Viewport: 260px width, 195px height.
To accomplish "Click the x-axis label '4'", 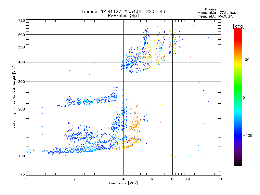I will [123, 179].
